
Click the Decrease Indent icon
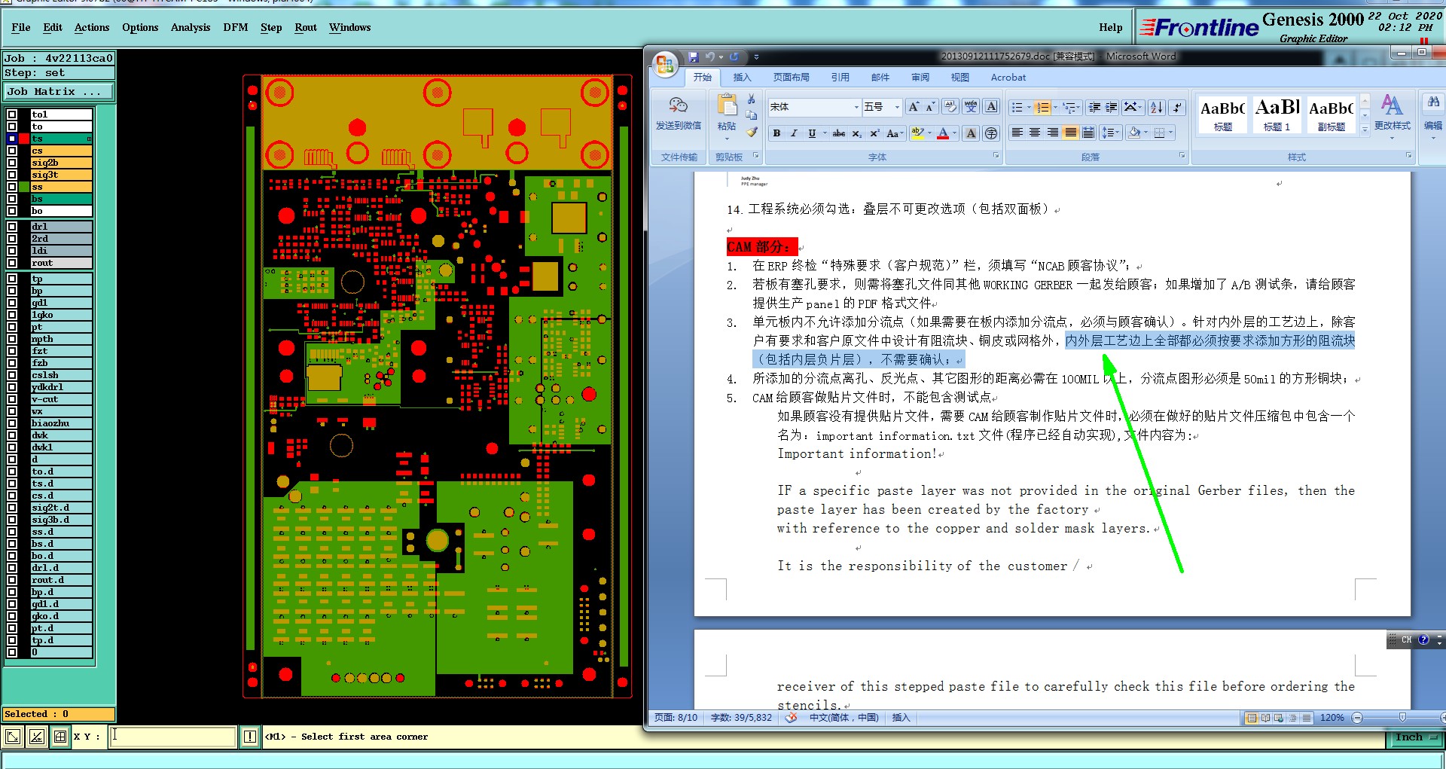(x=1094, y=107)
